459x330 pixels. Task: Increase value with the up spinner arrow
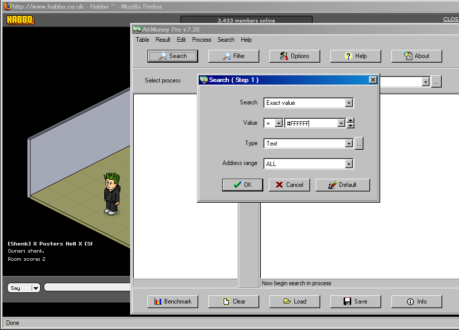coord(350,120)
